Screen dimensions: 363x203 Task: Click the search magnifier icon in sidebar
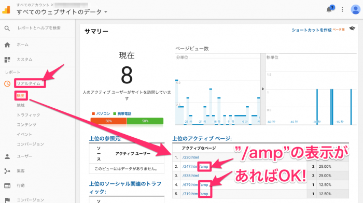pyautogui.click(x=7, y=28)
